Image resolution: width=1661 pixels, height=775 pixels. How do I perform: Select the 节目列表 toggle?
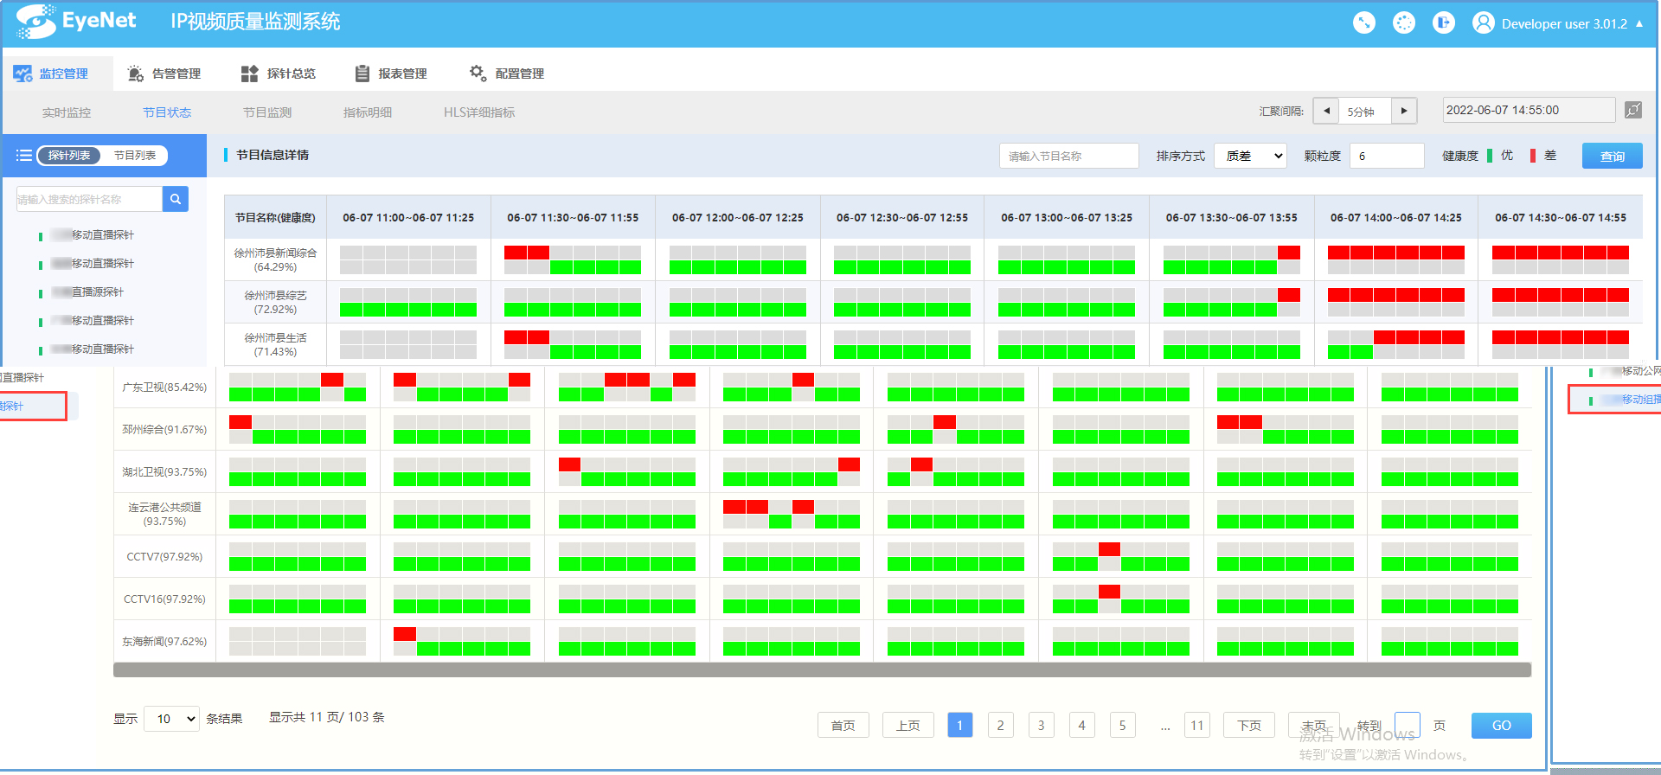pos(135,155)
